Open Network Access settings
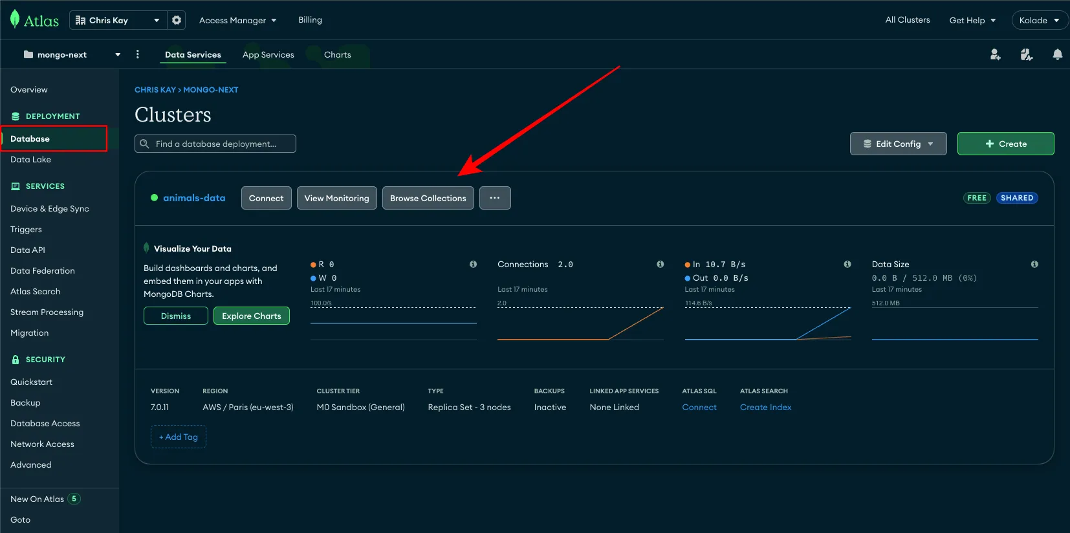The height and width of the screenshot is (533, 1070). pyautogui.click(x=42, y=444)
